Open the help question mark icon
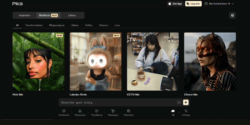Viewport: 250px width, 125px height. [232, 16]
